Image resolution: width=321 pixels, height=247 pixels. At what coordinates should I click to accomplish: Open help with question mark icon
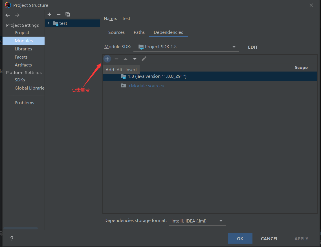click(x=12, y=239)
